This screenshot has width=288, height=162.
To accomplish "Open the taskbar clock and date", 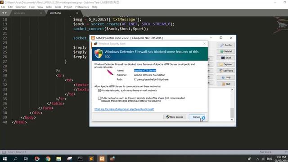I will click(281, 159).
